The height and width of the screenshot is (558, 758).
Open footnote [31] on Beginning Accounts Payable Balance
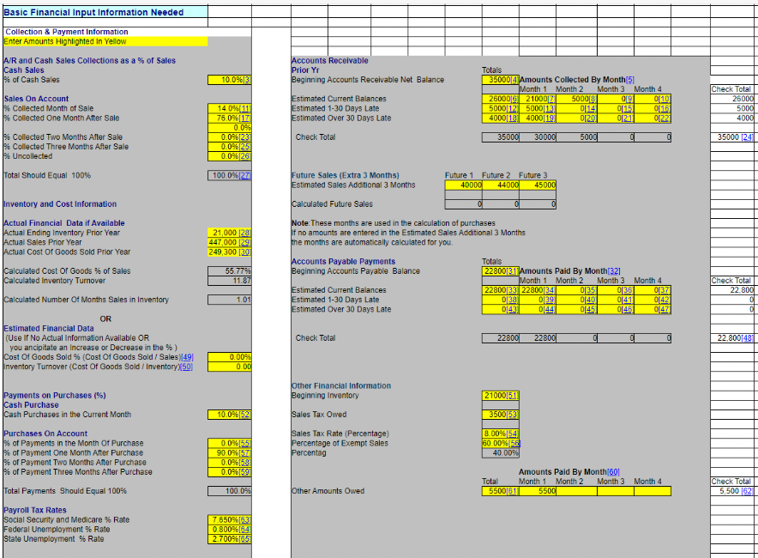(x=513, y=271)
